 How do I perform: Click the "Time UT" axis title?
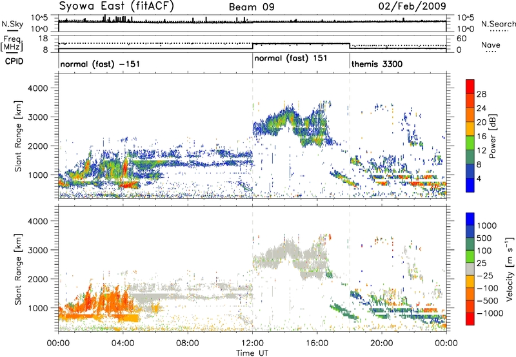(252, 353)
